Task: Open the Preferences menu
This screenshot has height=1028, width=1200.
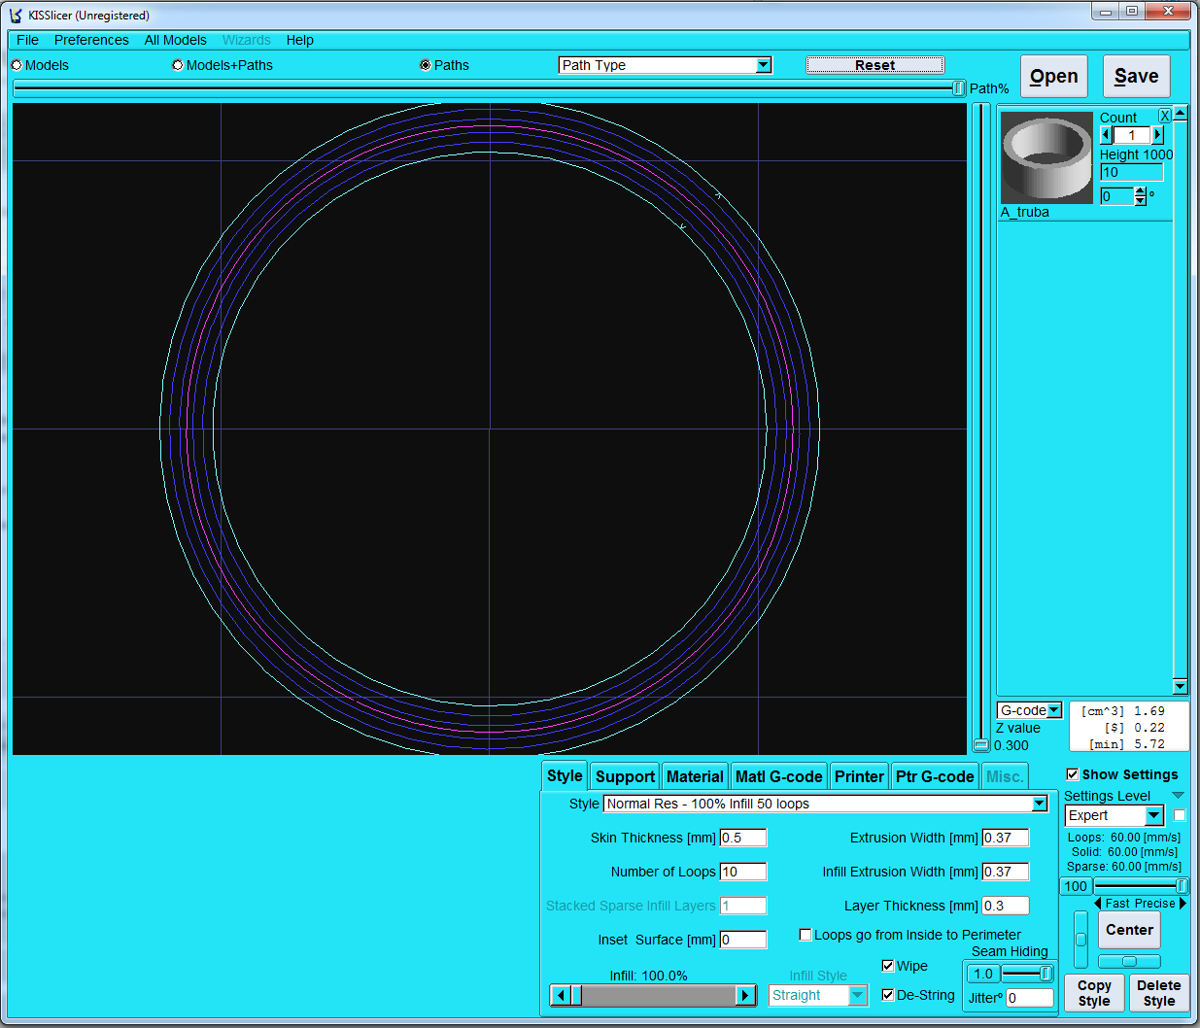Action: pos(91,40)
